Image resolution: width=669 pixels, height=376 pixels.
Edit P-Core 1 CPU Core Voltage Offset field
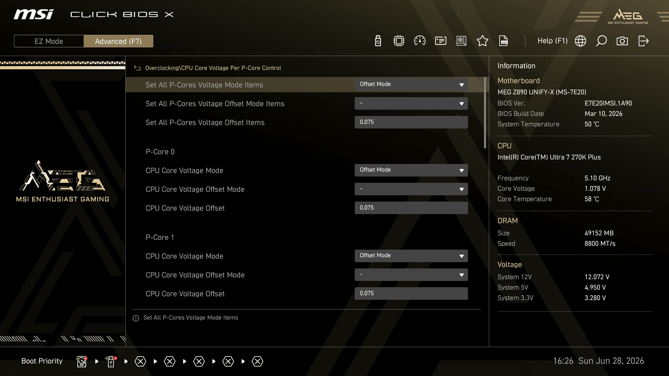pyautogui.click(x=411, y=293)
